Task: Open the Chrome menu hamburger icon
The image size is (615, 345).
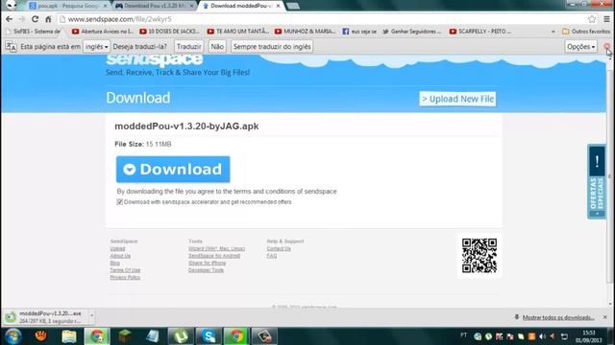Action: [606, 19]
